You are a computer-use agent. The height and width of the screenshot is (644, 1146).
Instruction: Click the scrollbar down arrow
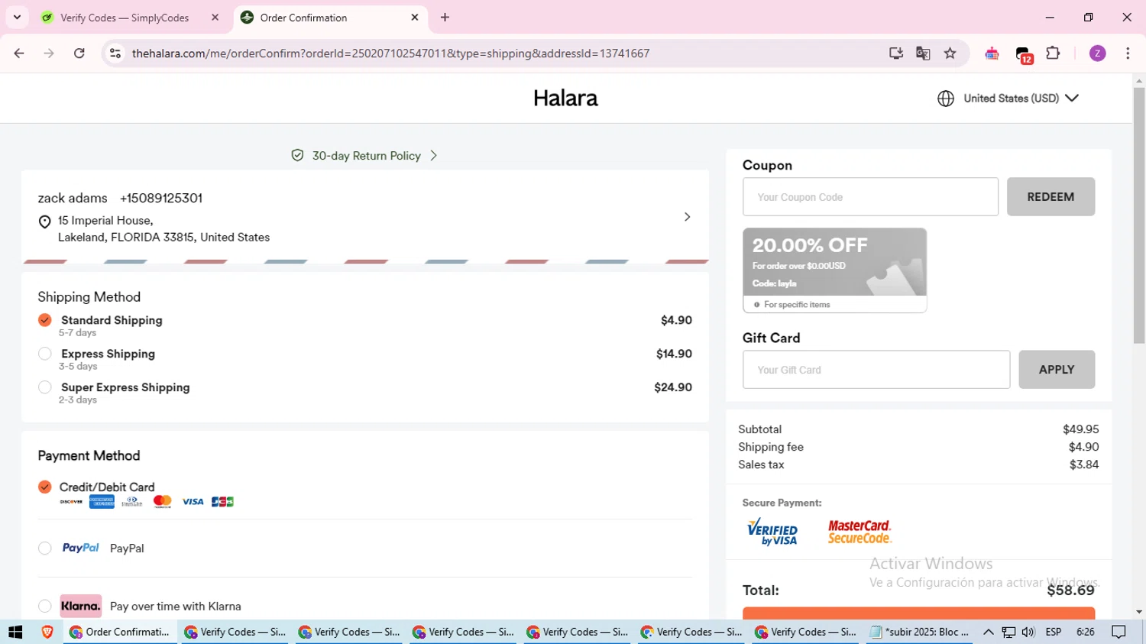[1139, 612]
